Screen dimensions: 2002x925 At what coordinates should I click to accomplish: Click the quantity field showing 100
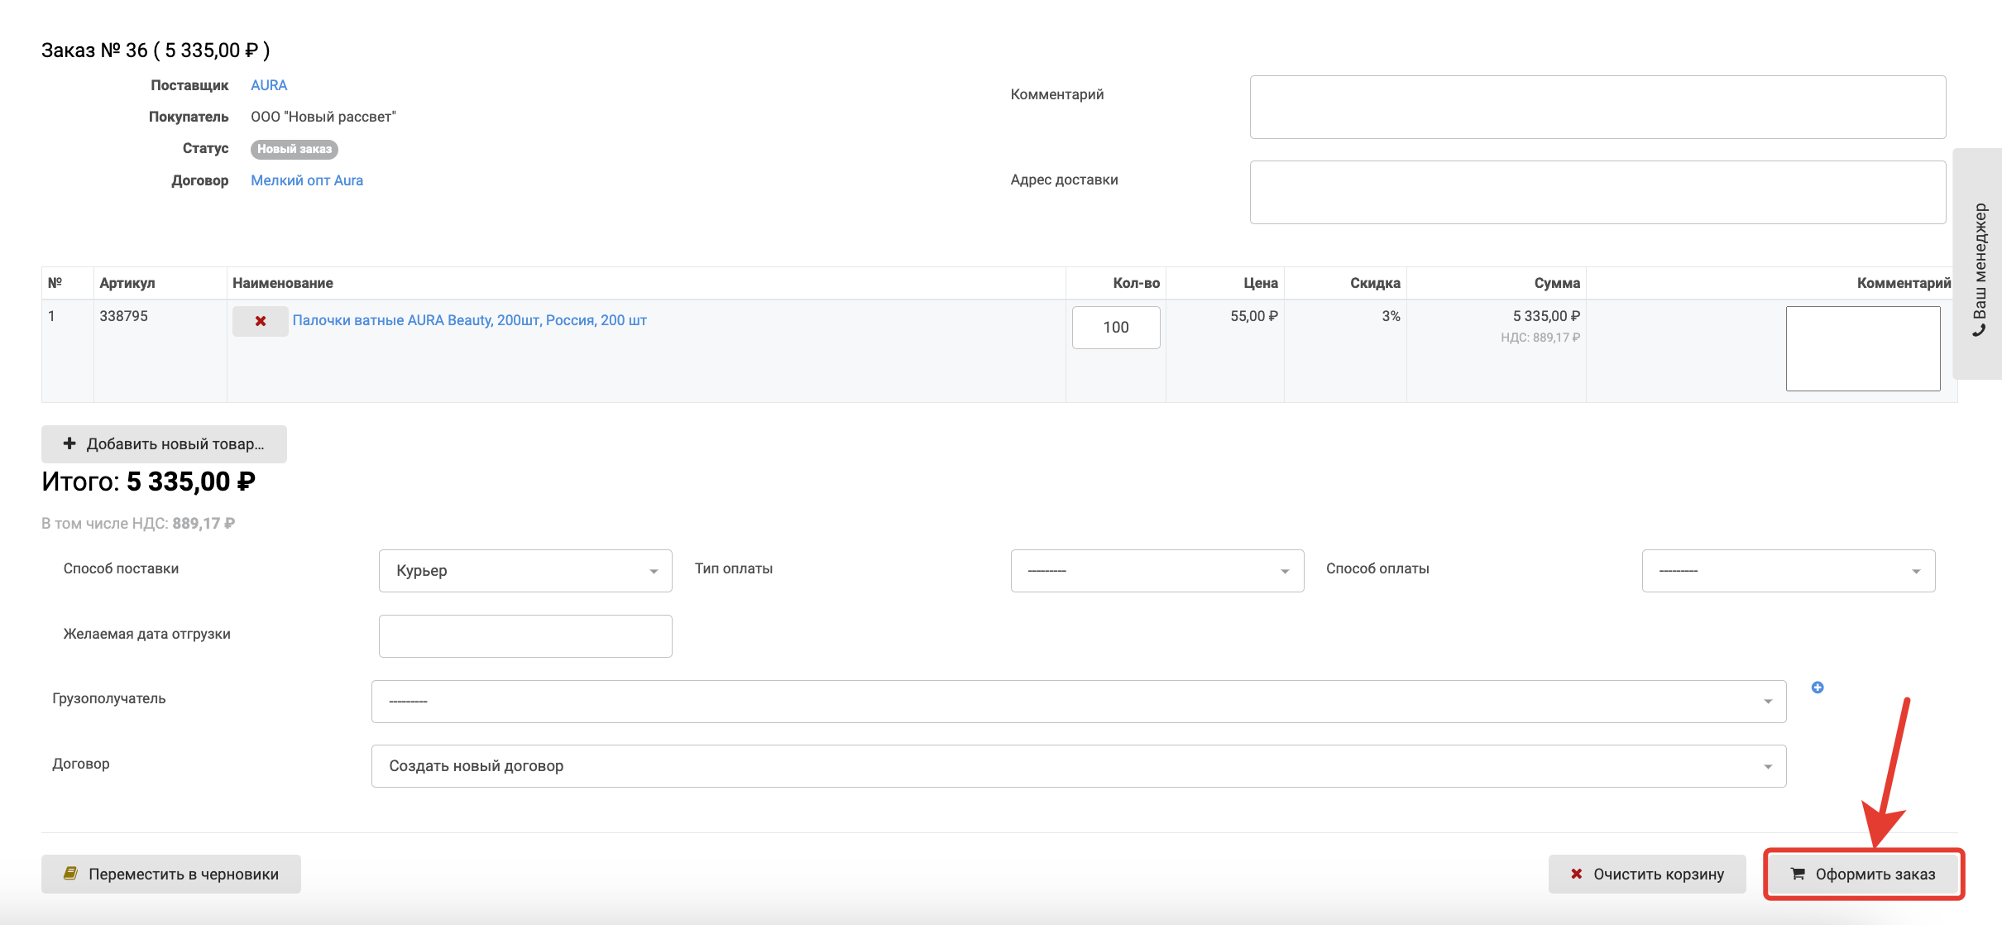[1115, 328]
